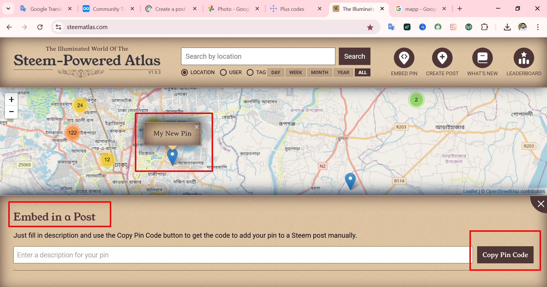Open the green cluster marker showing 2
Viewport: 547px width, 287px height.
click(416, 100)
